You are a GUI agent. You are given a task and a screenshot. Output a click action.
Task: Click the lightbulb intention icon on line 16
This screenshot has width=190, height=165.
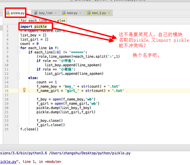(x=24, y=90)
